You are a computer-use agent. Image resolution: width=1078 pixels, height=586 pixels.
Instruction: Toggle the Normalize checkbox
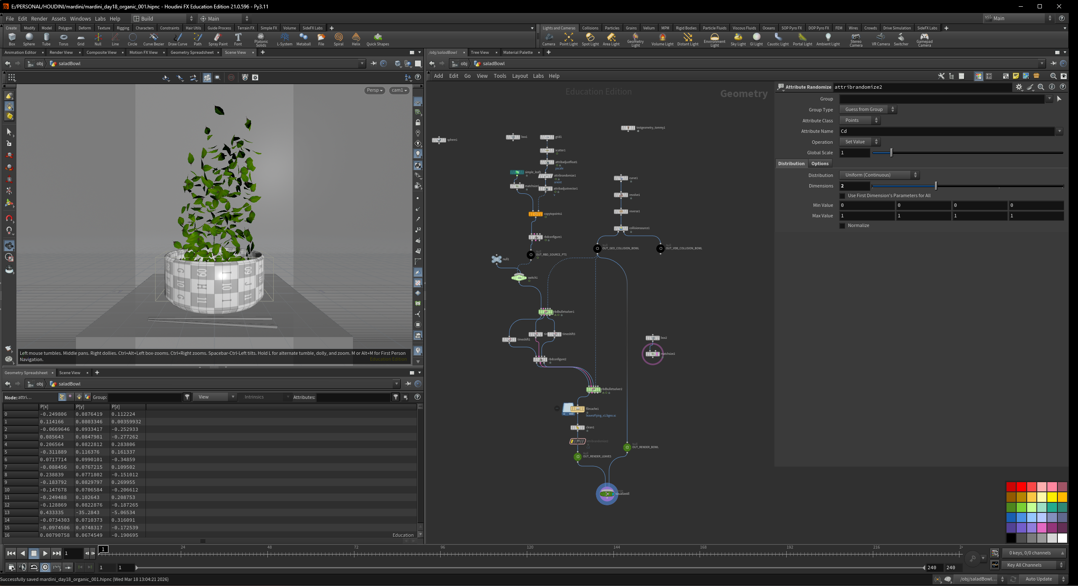point(842,226)
